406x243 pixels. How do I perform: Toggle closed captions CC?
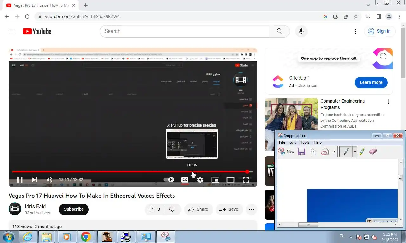pyautogui.click(x=185, y=180)
